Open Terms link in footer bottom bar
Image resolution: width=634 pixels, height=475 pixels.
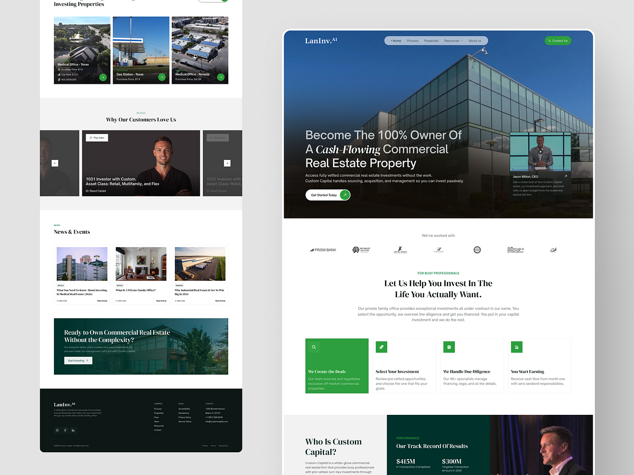[x=213, y=445]
